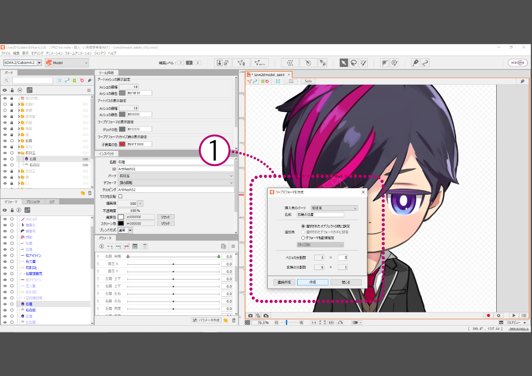Viewport: 532px width, 376px height.
Task: Click the new part folder icon under Parts list
Action: pos(83,193)
